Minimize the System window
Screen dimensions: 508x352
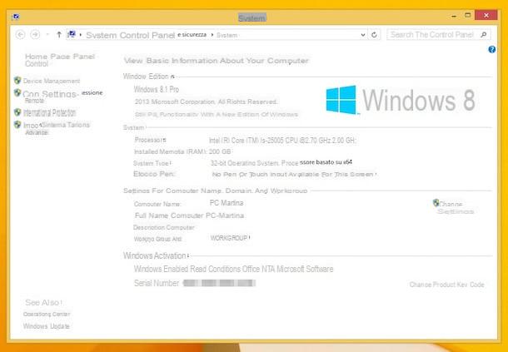tap(454, 15)
